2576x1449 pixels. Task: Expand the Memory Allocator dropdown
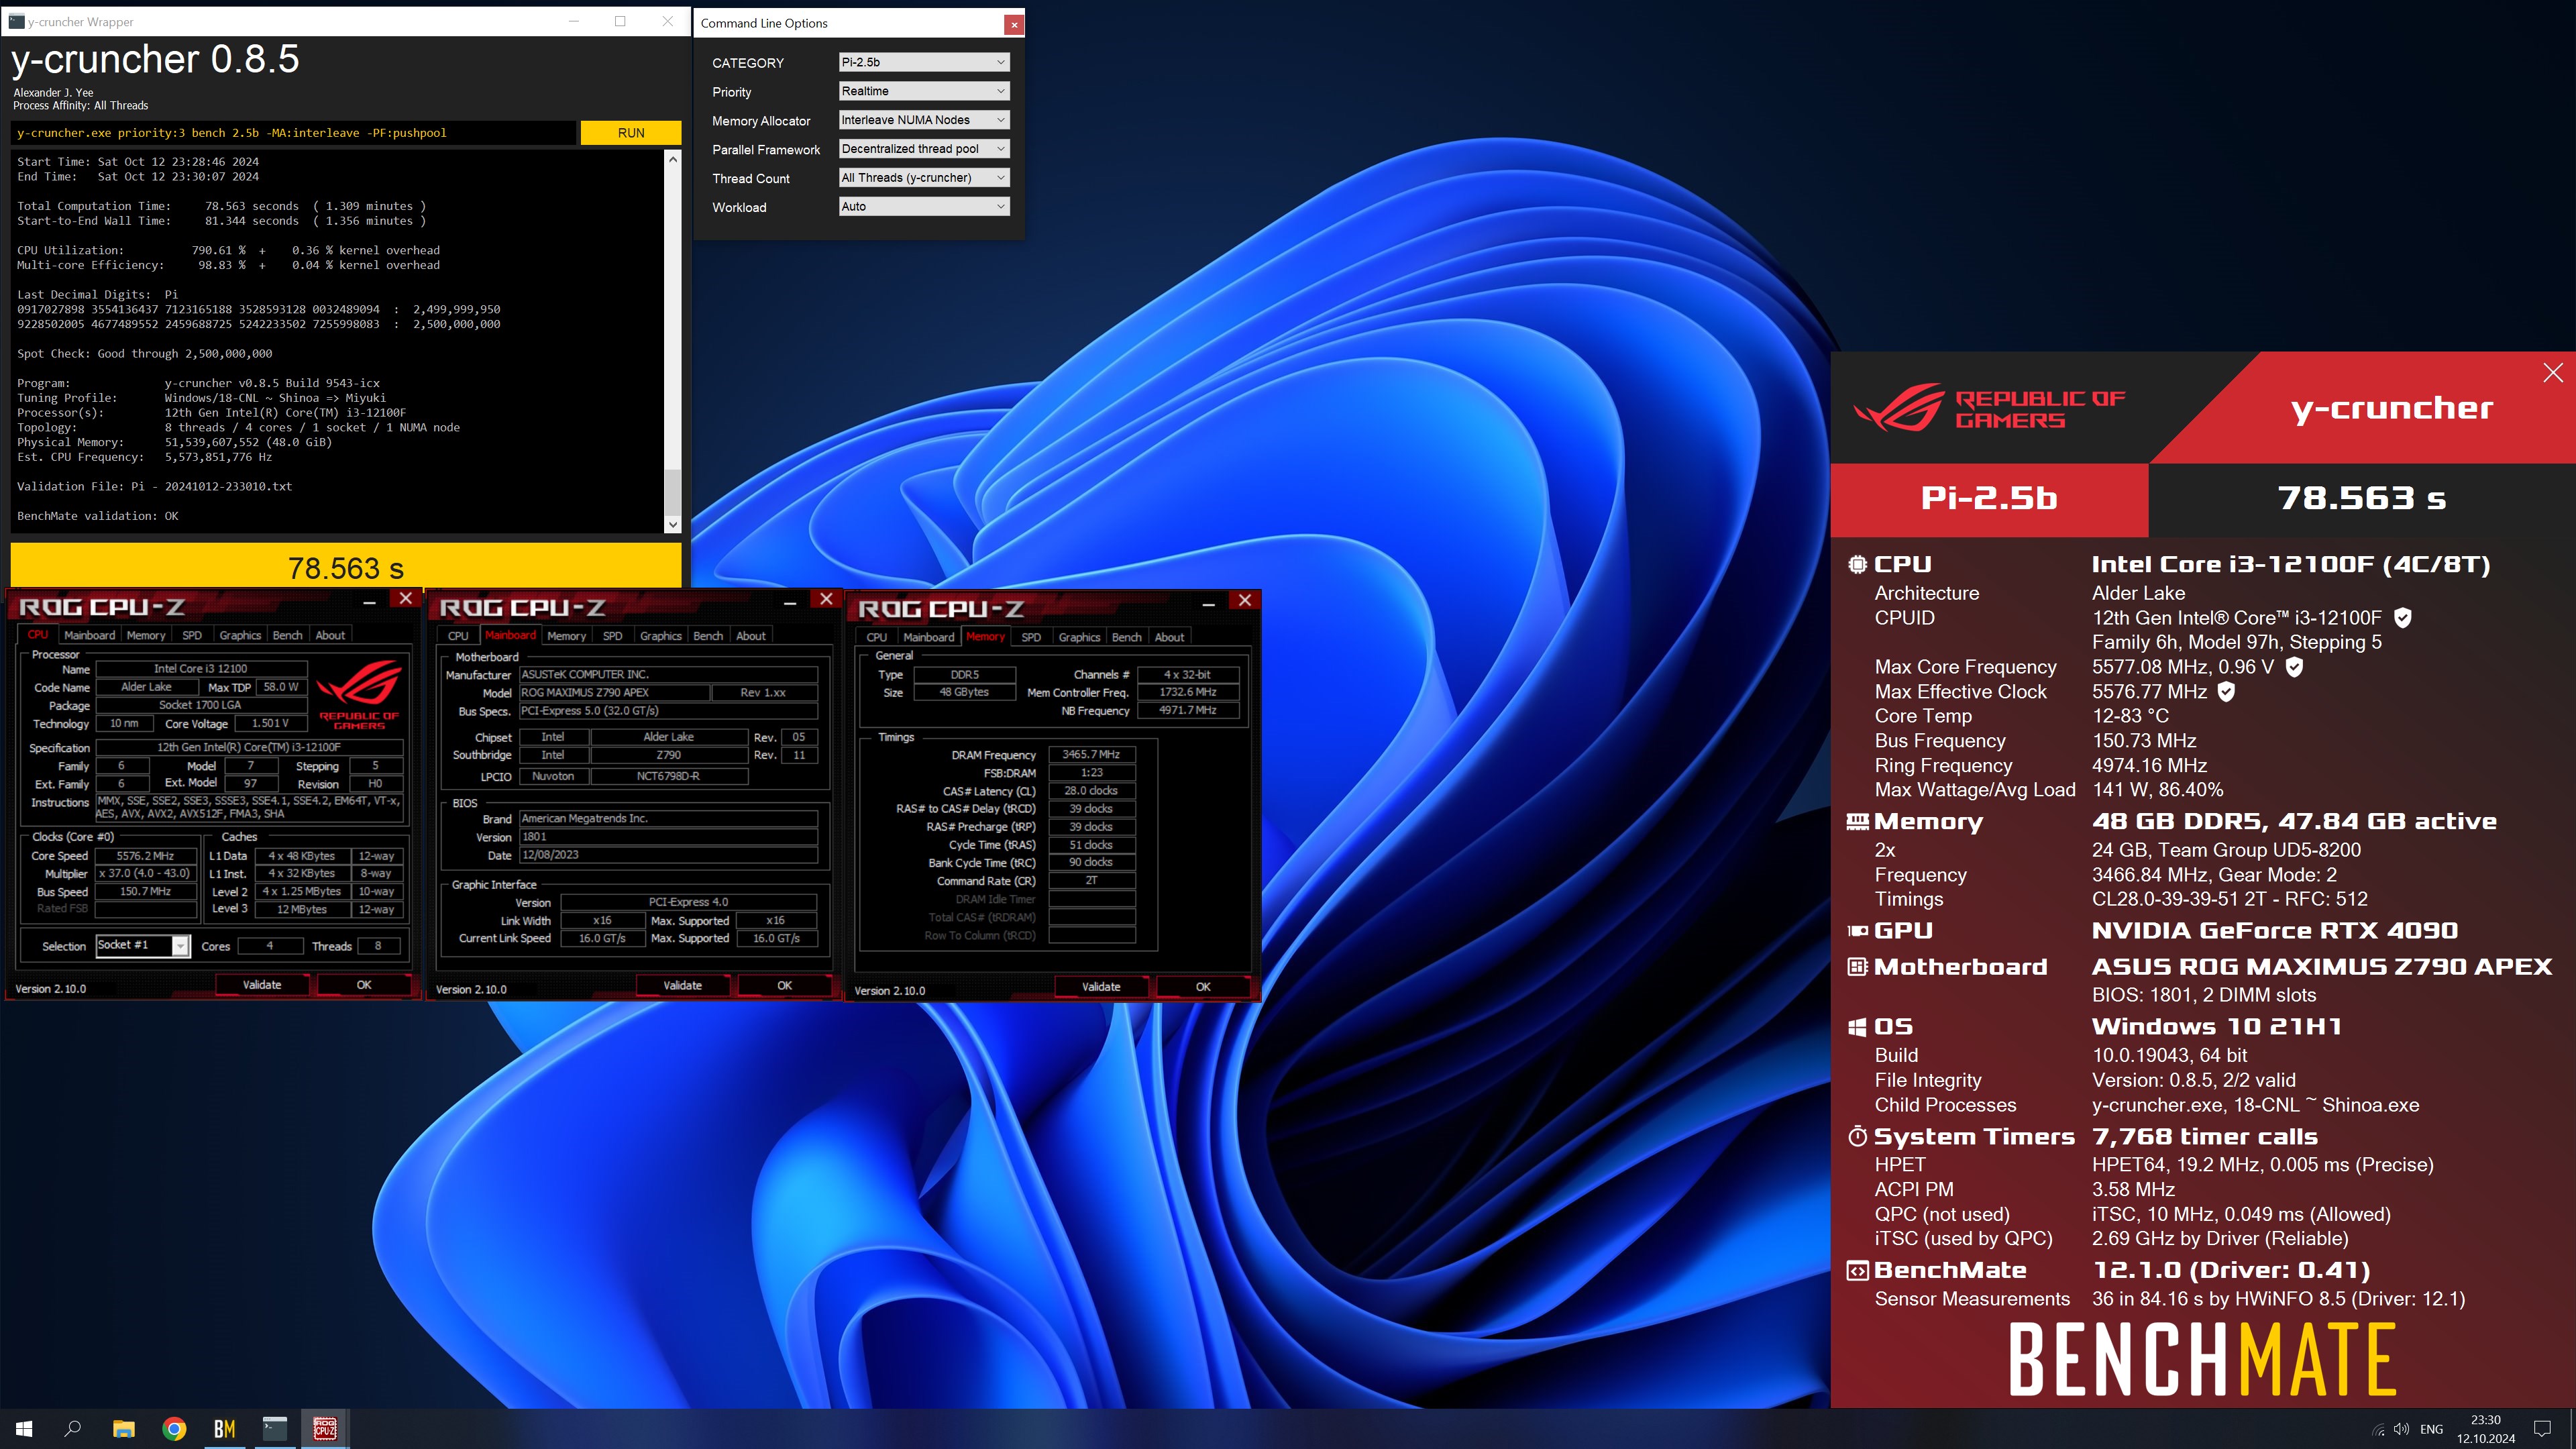pyautogui.click(x=923, y=120)
